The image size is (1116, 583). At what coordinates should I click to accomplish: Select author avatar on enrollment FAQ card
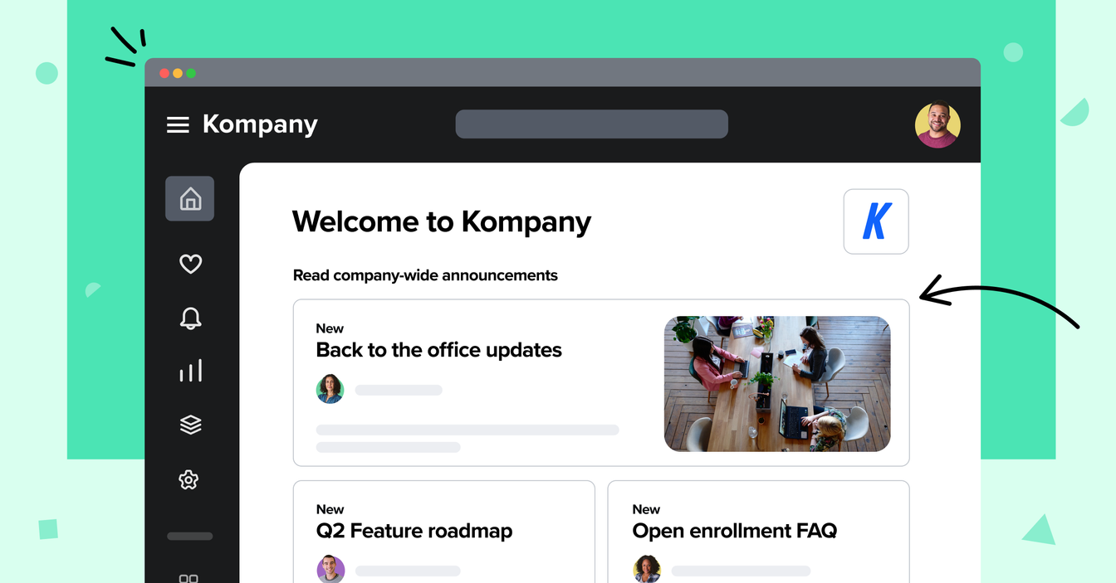point(647,569)
